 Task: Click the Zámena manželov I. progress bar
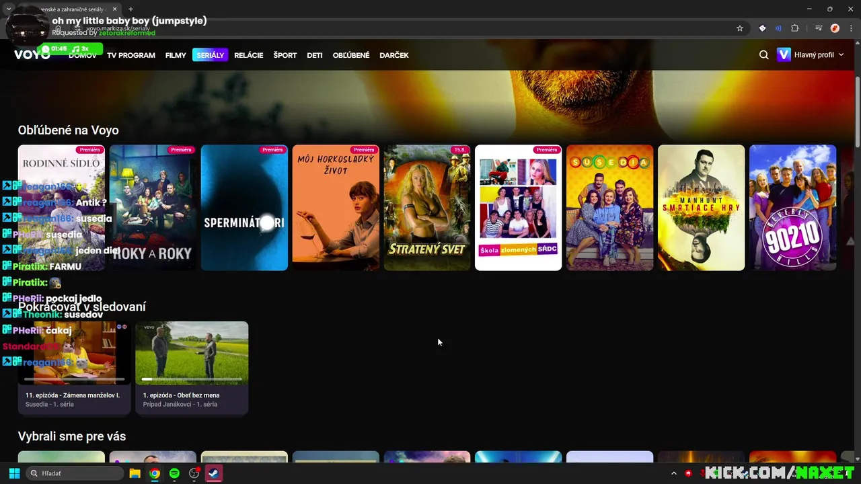pos(74,379)
